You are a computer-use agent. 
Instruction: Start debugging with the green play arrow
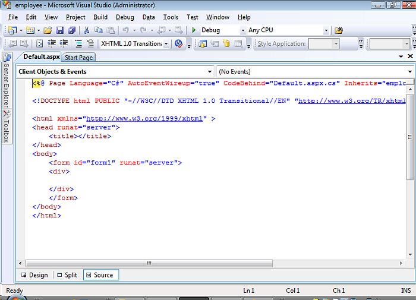(x=194, y=30)
